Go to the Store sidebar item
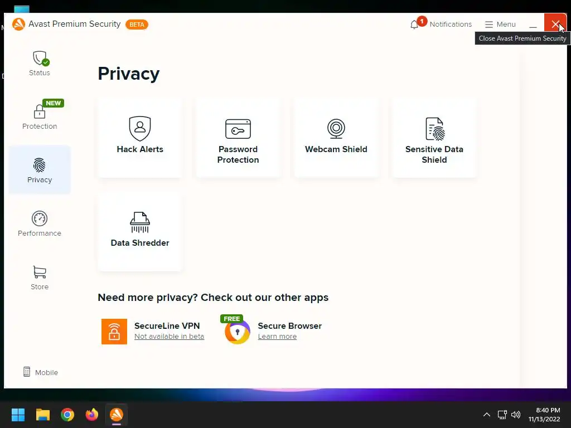This screenshot has width=571, height=428. click(x=40, y=278)
